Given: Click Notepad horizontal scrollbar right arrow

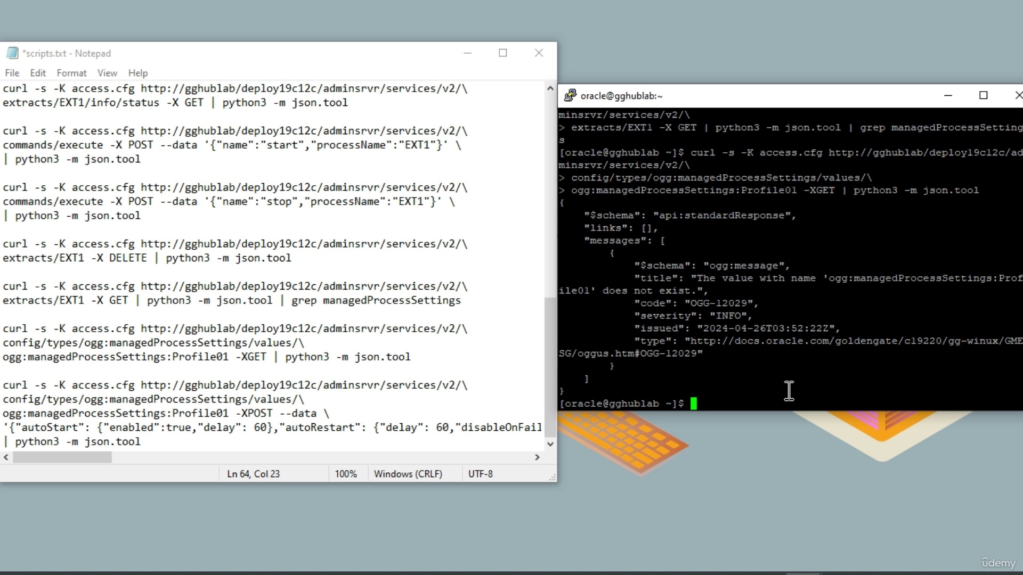Looking at the screenshot, I should [x=537, y=457].
